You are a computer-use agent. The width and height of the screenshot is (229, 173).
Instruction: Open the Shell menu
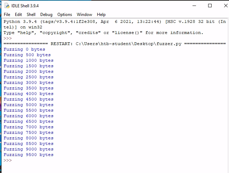[x=31, y=15]
